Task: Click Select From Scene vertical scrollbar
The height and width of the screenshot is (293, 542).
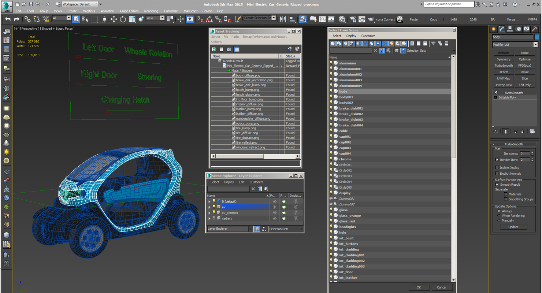Action: [x=453, y=168]
